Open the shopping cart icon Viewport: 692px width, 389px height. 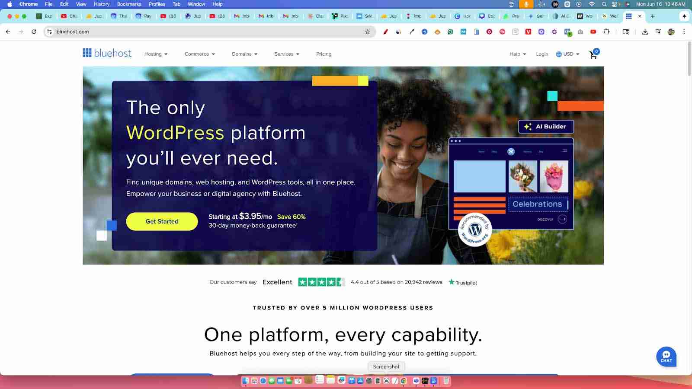pyautogui.click(x=594, y=54)
